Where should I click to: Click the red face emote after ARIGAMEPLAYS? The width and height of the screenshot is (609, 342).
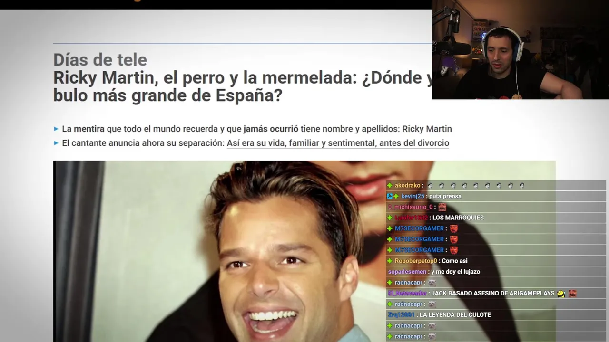572,294
